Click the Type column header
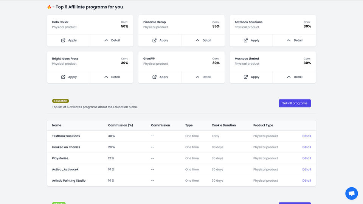The height and width of the screenshot is (204, 363). (189, 125)
